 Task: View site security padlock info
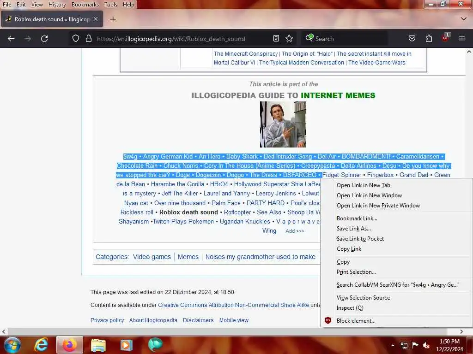pos(88,39)
